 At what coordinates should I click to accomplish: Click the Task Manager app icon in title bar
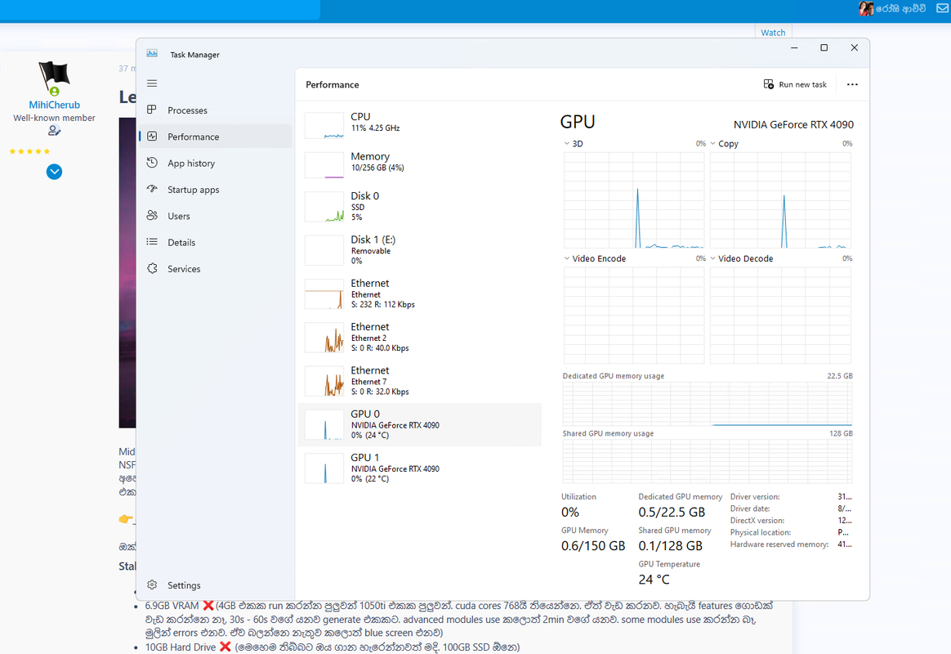pyautogui.click(x=152, y=54)
